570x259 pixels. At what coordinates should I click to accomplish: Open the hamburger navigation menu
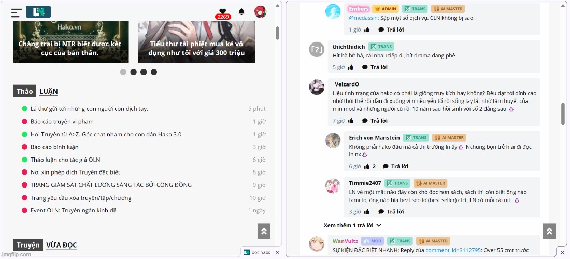pyautogui.click(x=17, y=13)
